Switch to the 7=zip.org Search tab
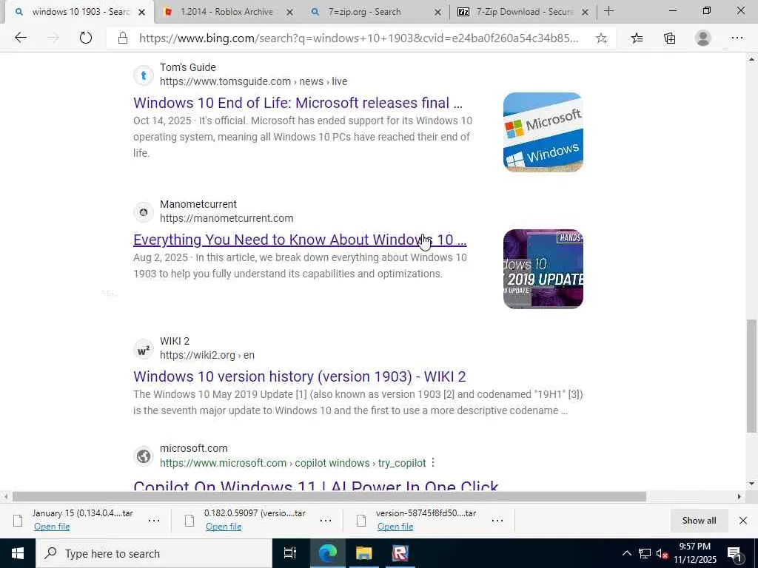This screenshot has height=568, width=758. click(365, 12)
